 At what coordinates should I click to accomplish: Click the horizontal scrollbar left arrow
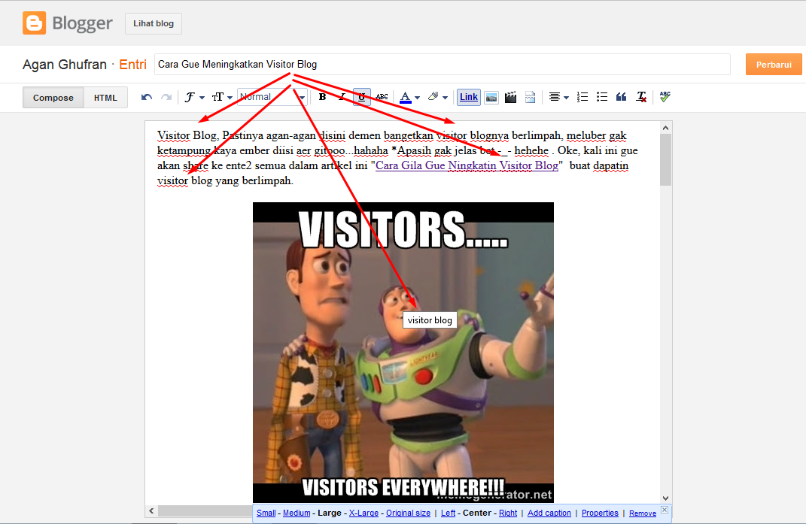coord(151,510)
